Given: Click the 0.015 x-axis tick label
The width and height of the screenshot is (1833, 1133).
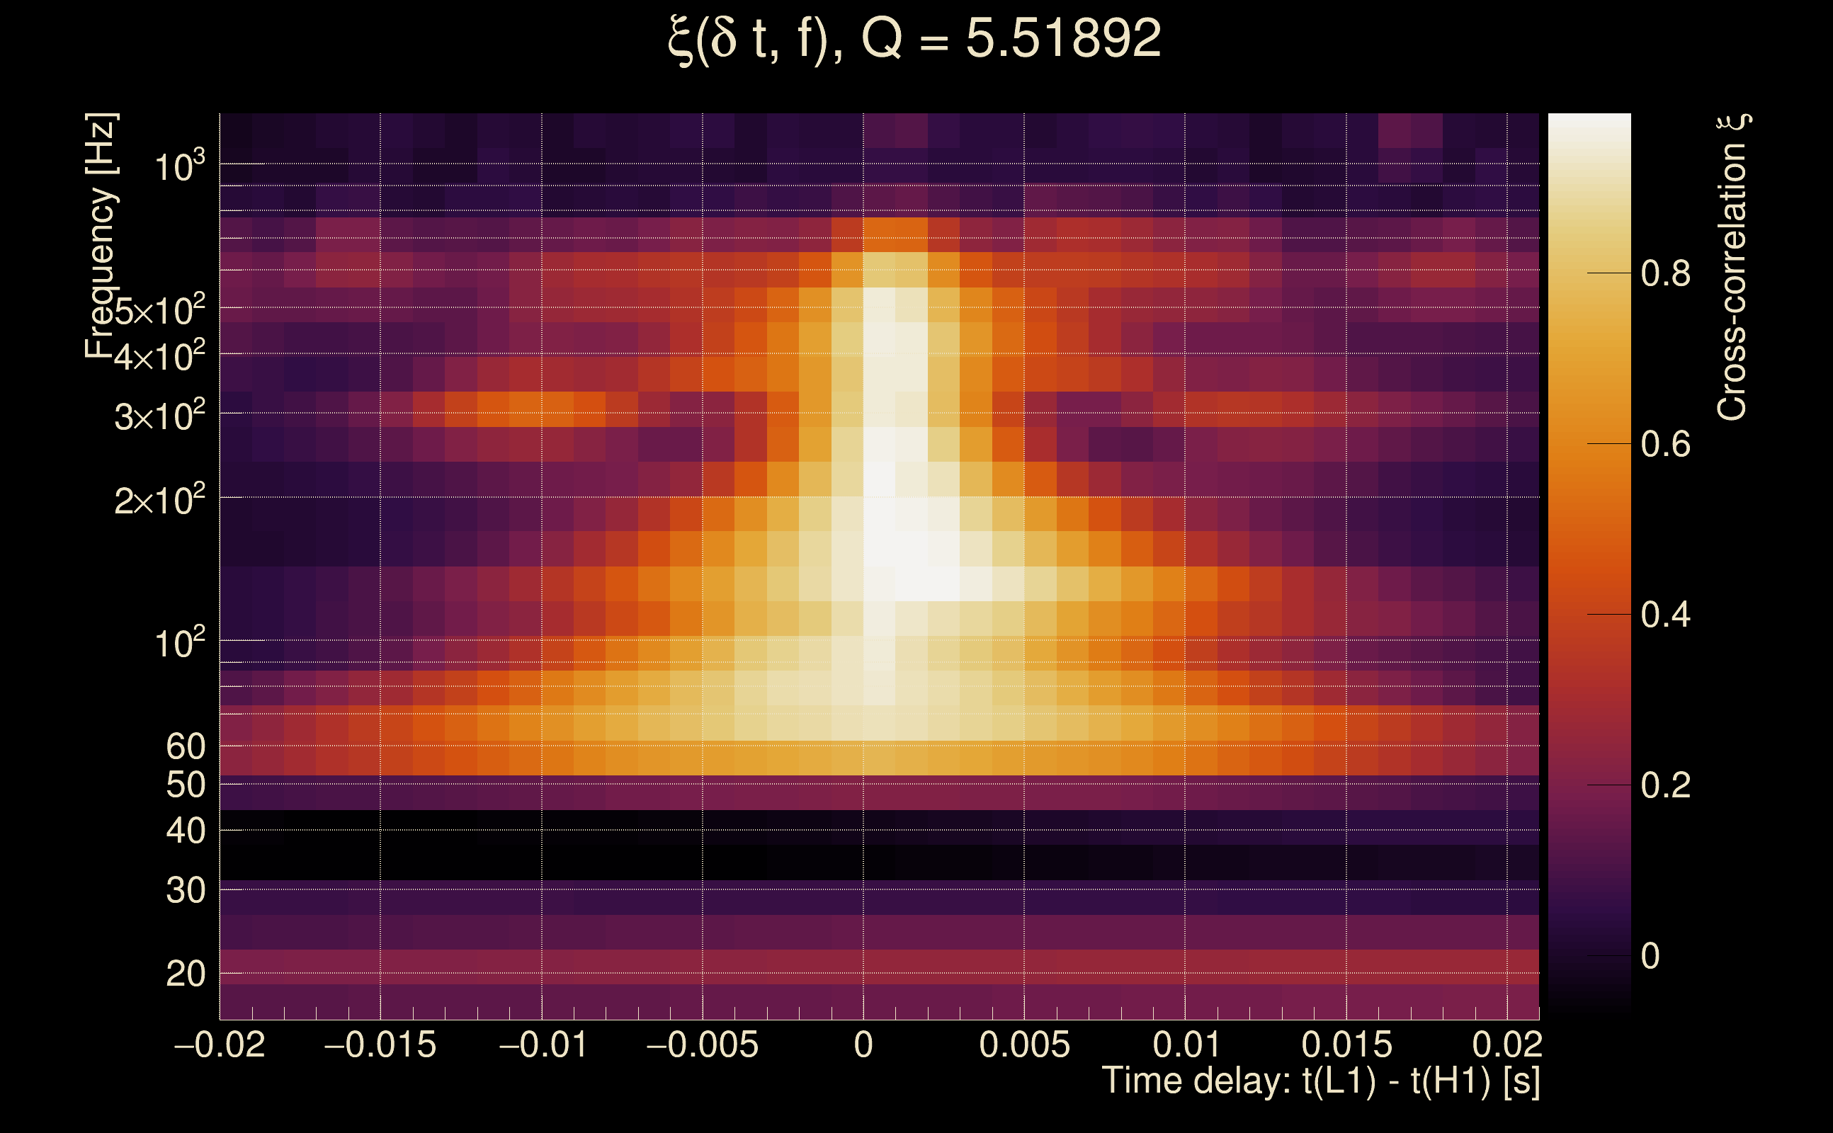Looking at the screenshot, I should [x=1346, y=1044].
